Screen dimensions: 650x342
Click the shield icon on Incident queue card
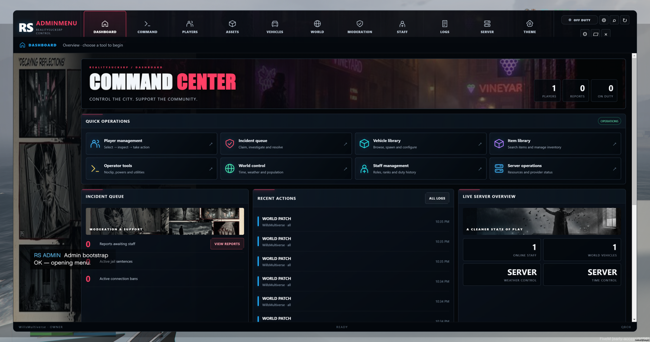point(229,144)
